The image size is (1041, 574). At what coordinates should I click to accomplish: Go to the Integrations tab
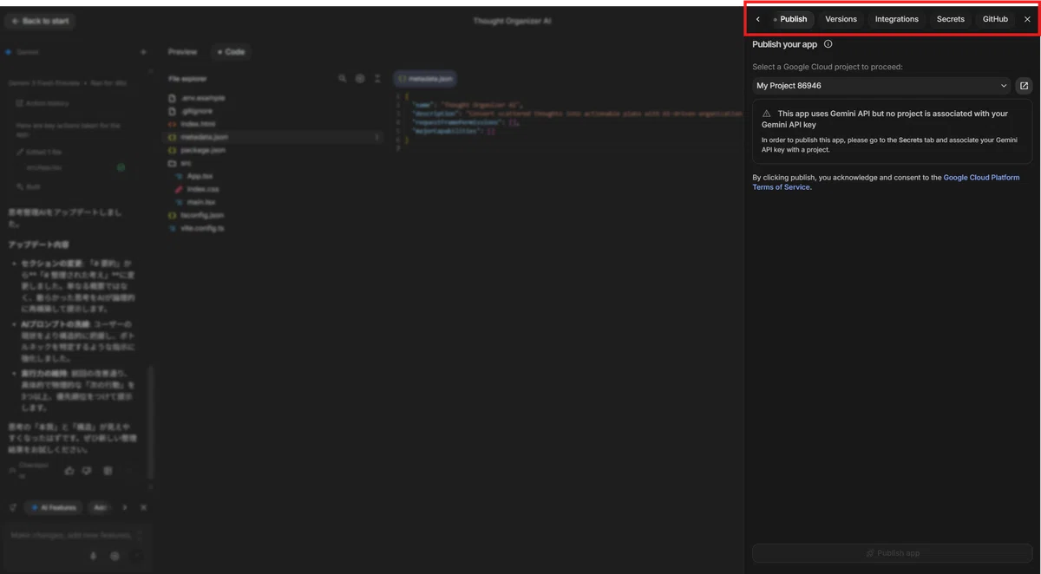click(x=896, y=19)
